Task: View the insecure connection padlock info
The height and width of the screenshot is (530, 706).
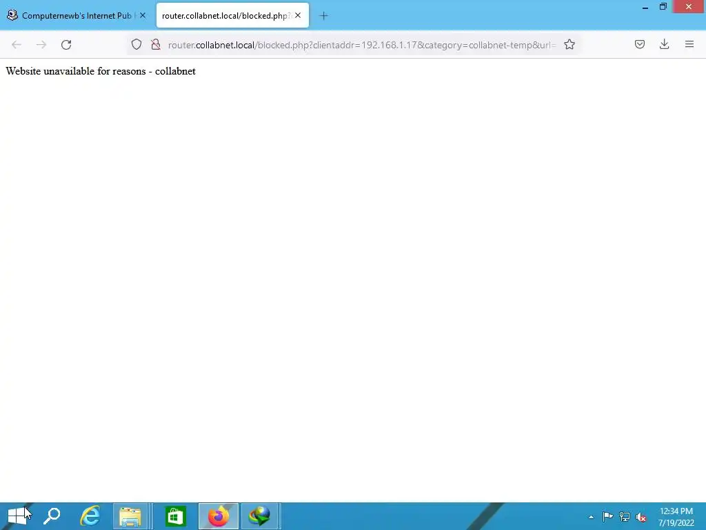Action: click(x=156, y=44)
